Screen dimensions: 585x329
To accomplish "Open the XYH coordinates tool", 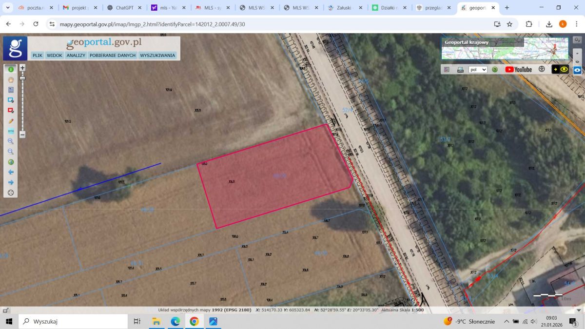I will click(x=11, y=131).
